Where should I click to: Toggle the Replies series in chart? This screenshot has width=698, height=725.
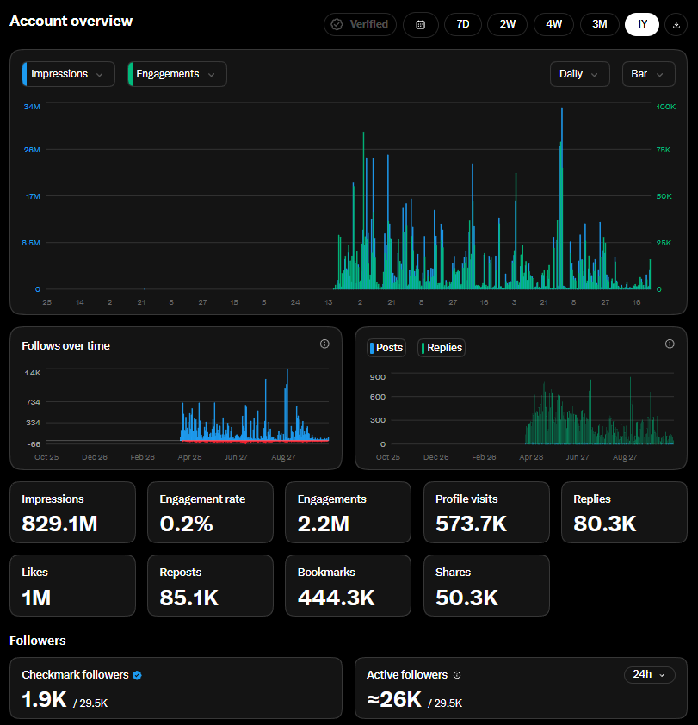pyautogui.click(x=442, y=348)
